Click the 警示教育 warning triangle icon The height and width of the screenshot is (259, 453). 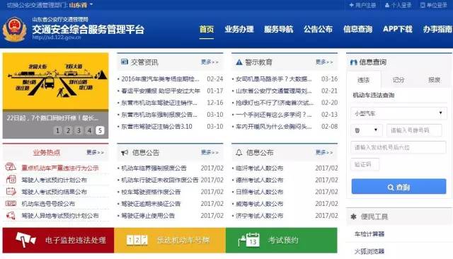(x=239, y=62)
